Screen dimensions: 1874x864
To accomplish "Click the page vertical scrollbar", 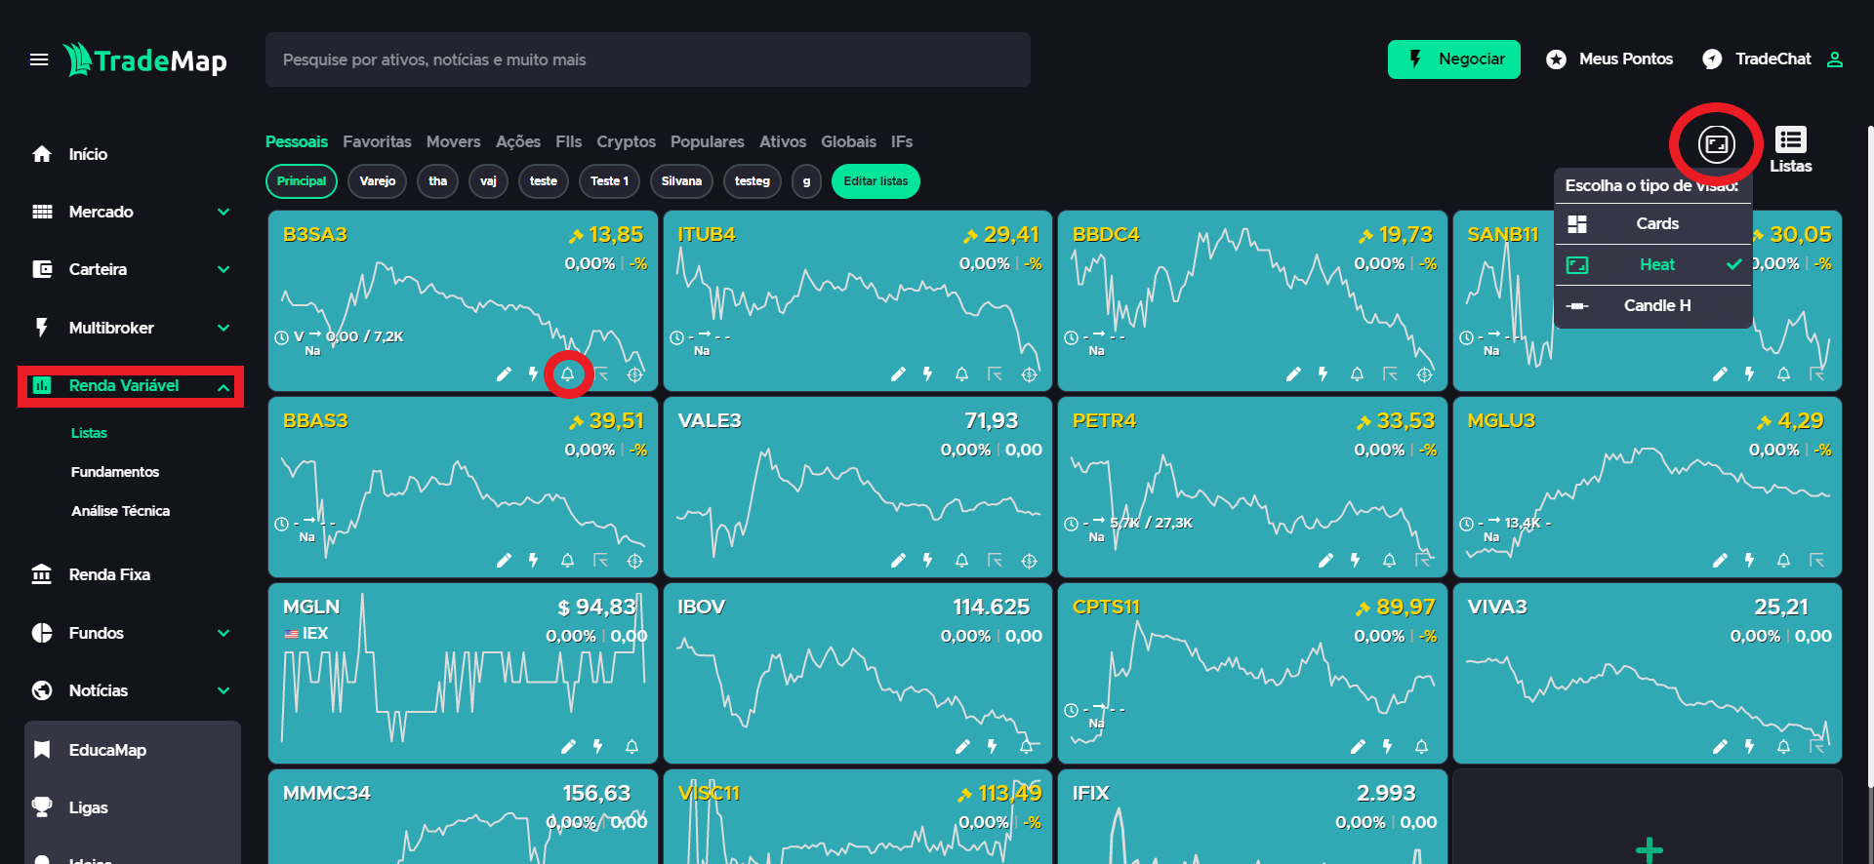I will pos(1870,456).
